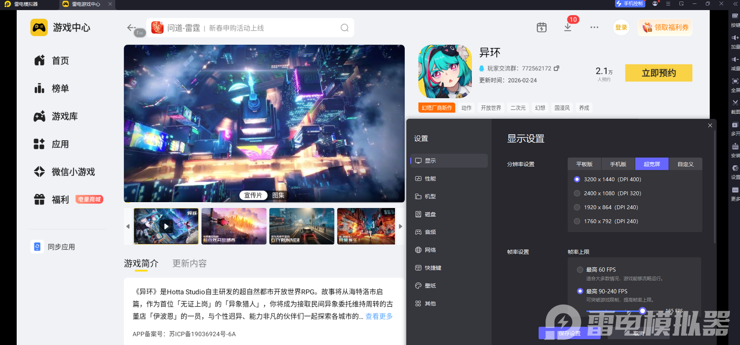
Task: Switch to the 游戏简介 tab
Action: (141, 264)
